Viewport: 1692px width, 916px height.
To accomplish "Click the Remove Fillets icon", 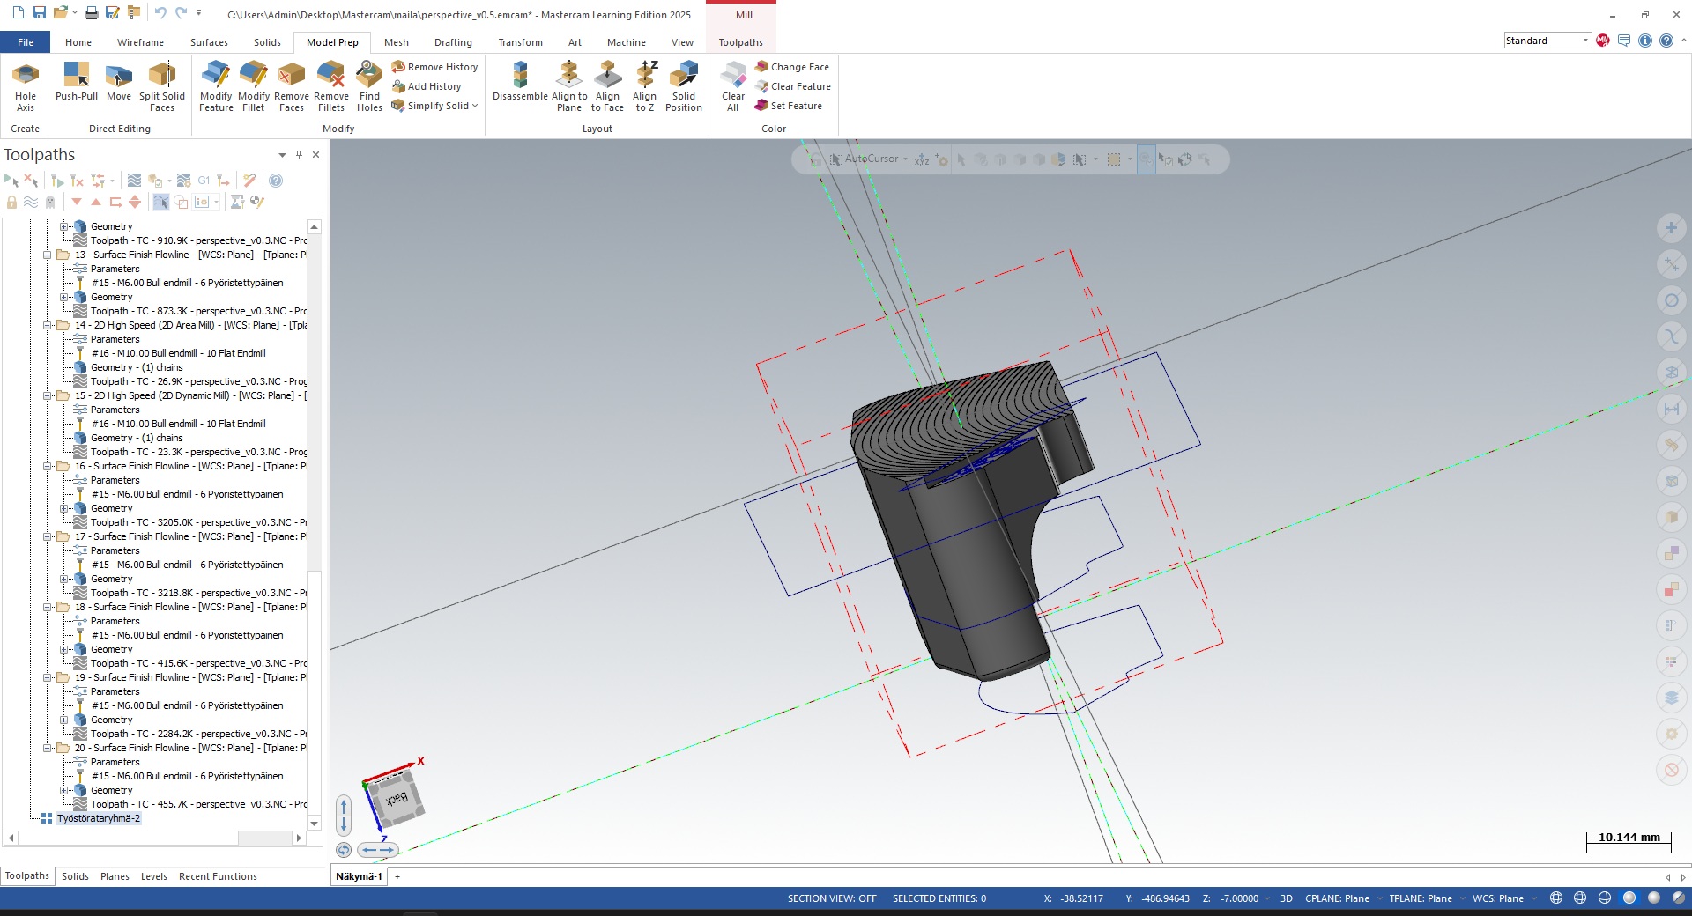I will [330, 76].
